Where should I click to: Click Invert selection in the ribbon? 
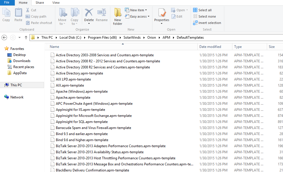[207, 23]
